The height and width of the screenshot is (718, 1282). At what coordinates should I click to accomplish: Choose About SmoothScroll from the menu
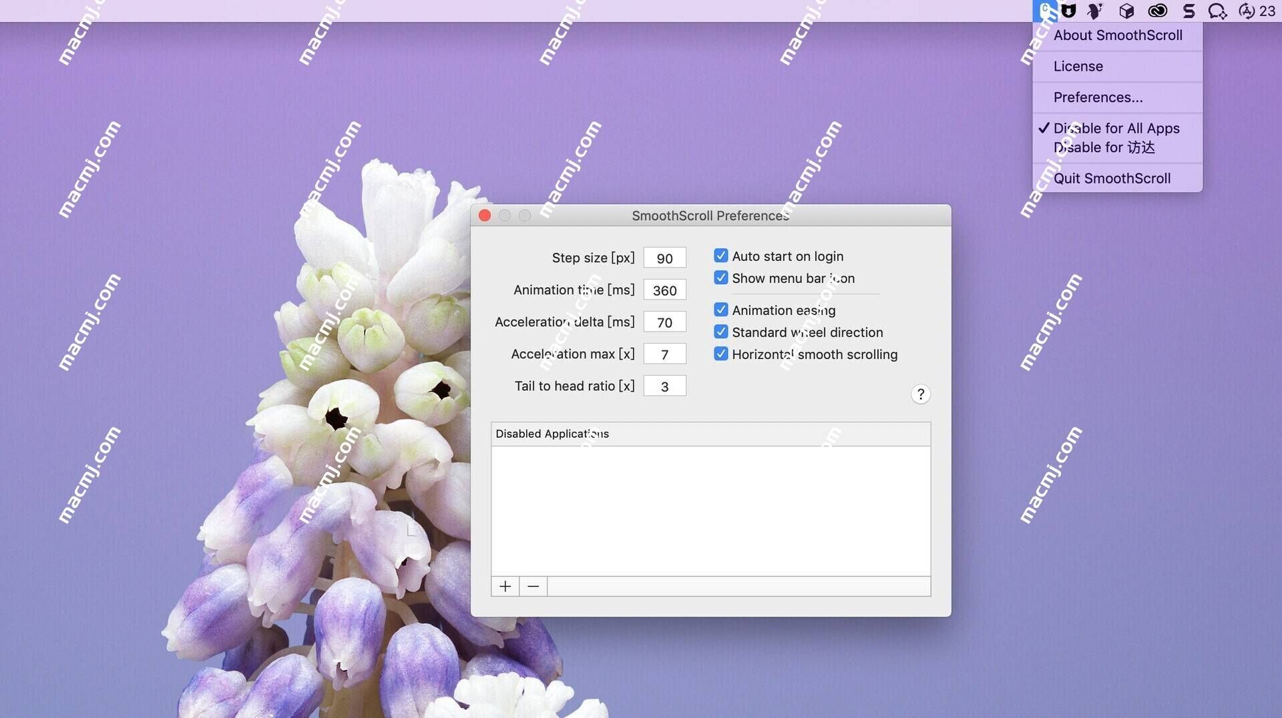point(1117,35)
